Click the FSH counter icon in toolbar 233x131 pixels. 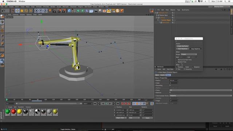coord(113,11)
